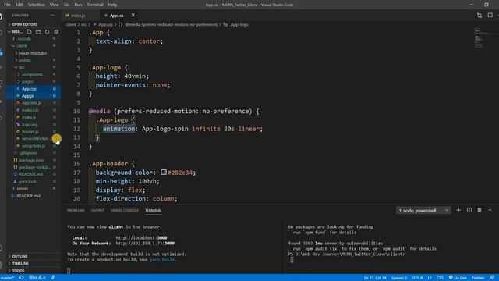499x281 pixels.
Task: Open errors and warnings count in status bar
Action: click(37, 278)
